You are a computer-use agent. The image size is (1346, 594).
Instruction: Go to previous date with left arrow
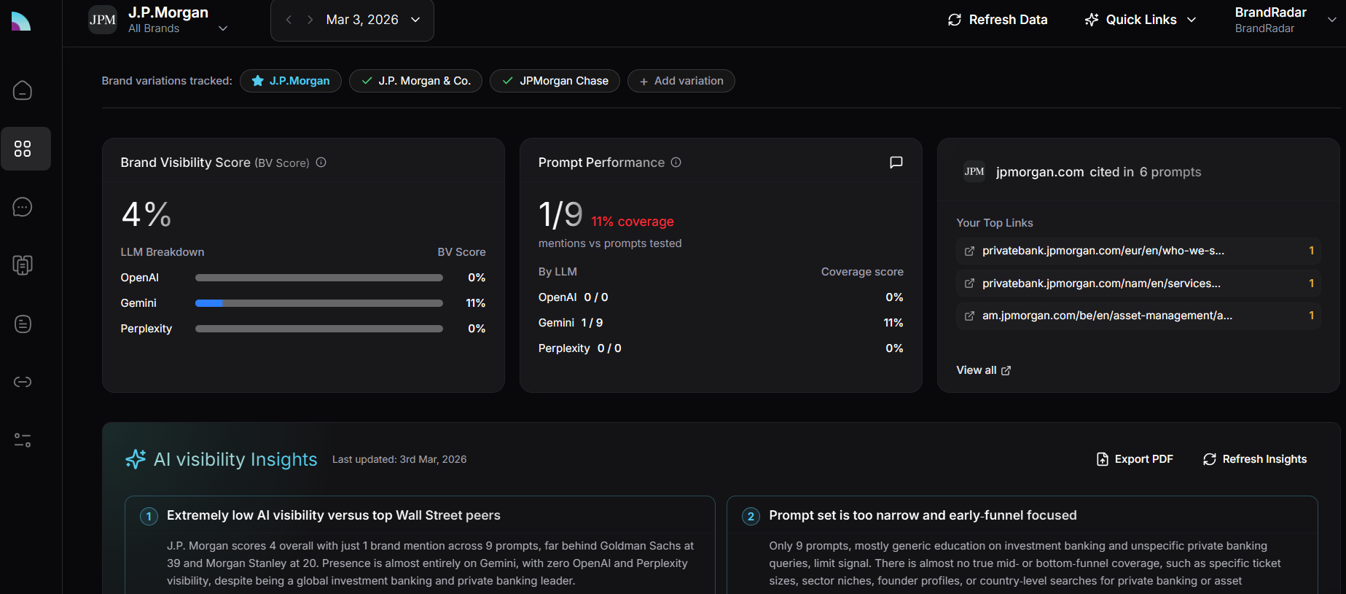[x=289, y=20]
